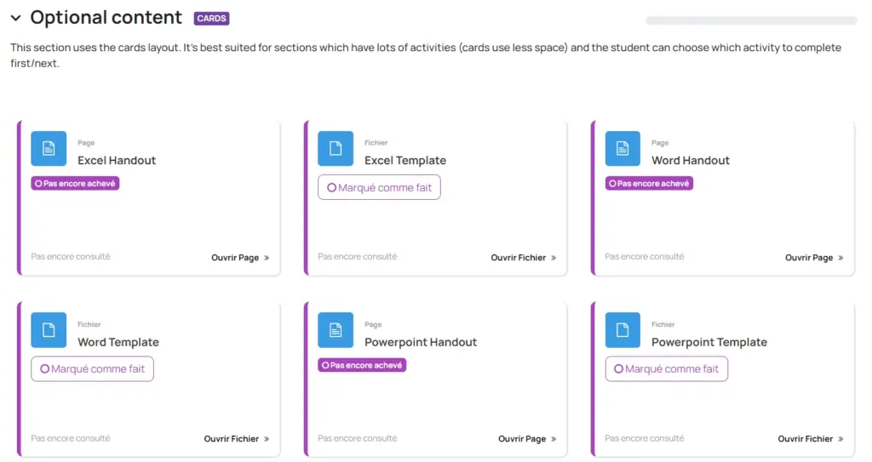Click the purple CARDS label badge
This screenshot has width=872, height=462.
[211, 19]
